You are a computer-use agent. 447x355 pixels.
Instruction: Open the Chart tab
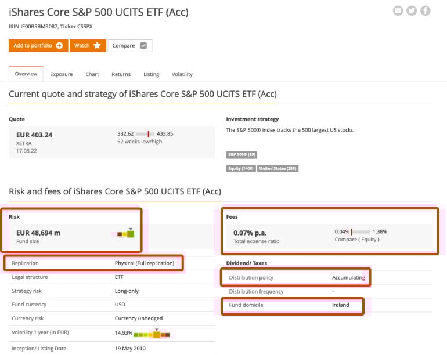(92, 74)
